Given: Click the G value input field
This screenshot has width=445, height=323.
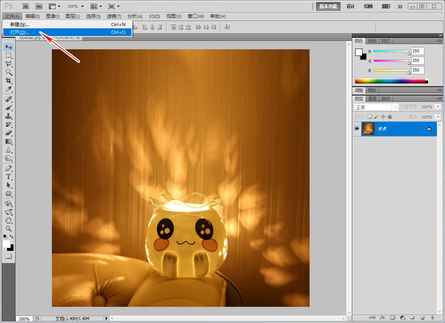Looking at the screenshot, I should [x=418, y=60].
